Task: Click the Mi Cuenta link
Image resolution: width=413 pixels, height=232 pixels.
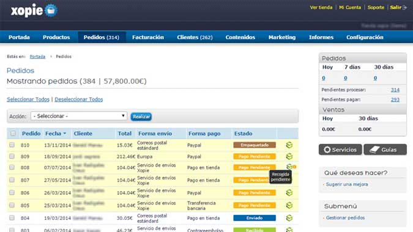Action: tap(350, 7)
